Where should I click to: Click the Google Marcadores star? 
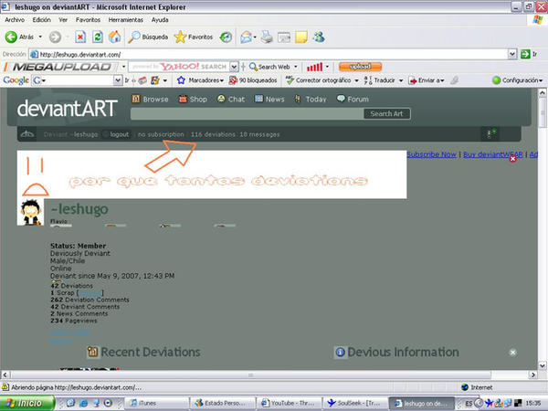181,80
